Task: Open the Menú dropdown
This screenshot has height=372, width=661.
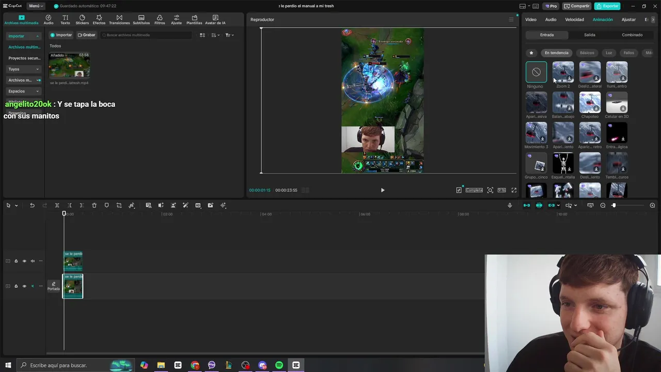Action: [36, 6]
